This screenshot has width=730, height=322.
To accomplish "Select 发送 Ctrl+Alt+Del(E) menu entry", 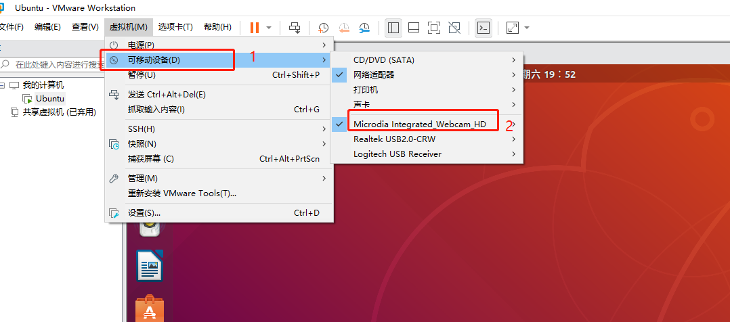I will (219, 95).
